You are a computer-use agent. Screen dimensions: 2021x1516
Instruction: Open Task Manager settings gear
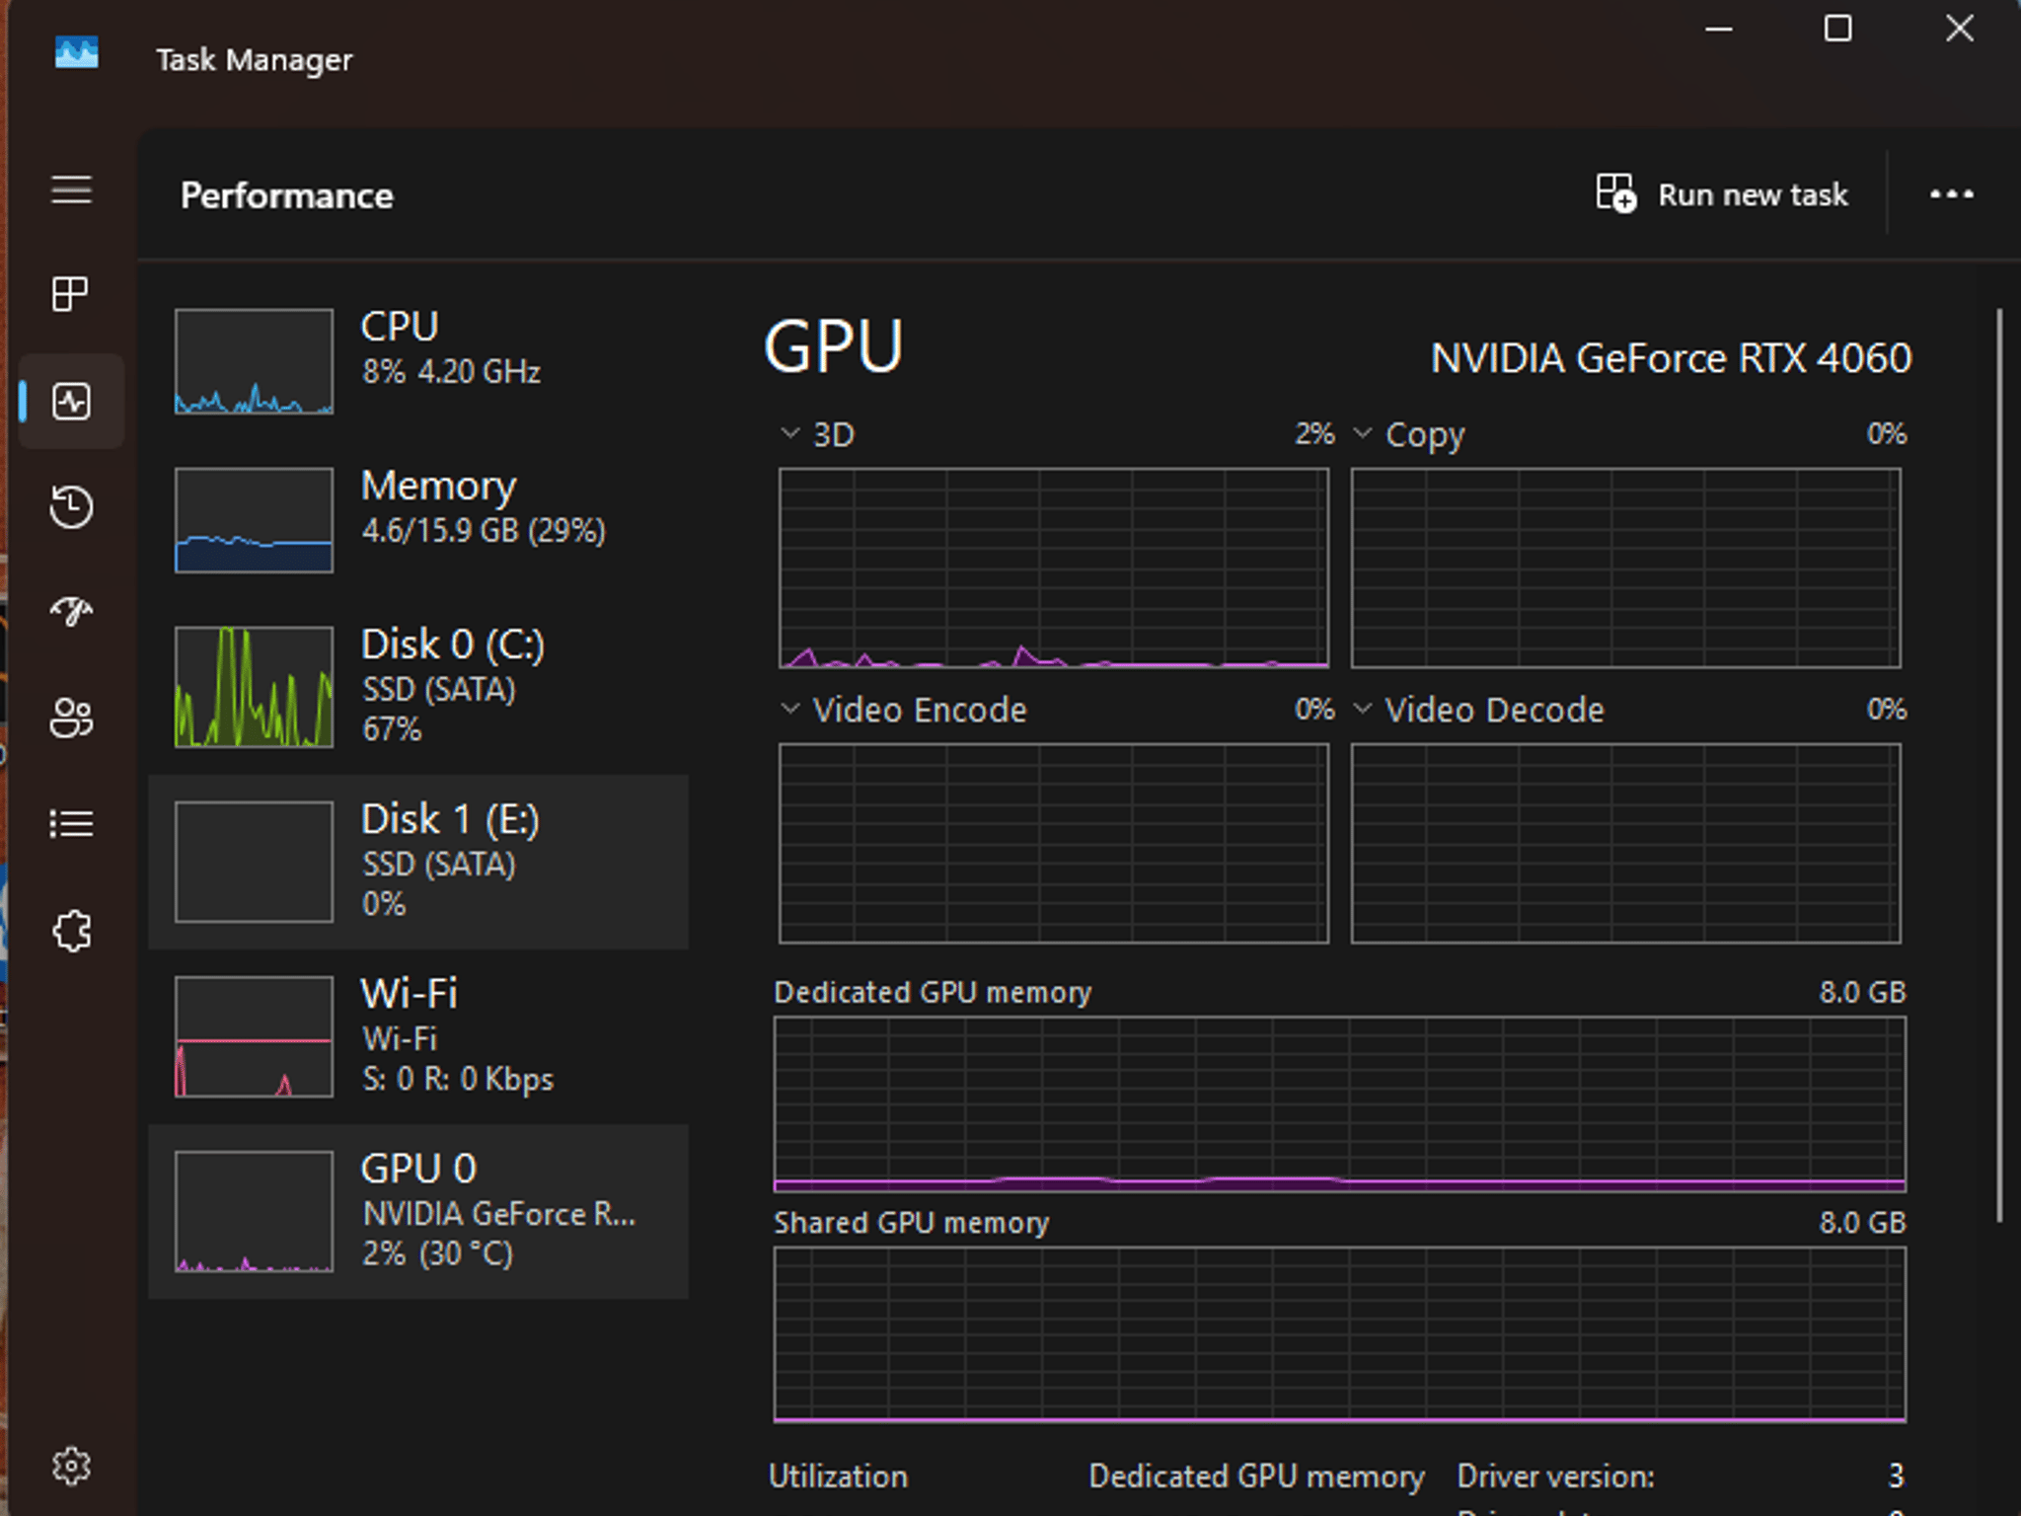(x=71, y=1467)
